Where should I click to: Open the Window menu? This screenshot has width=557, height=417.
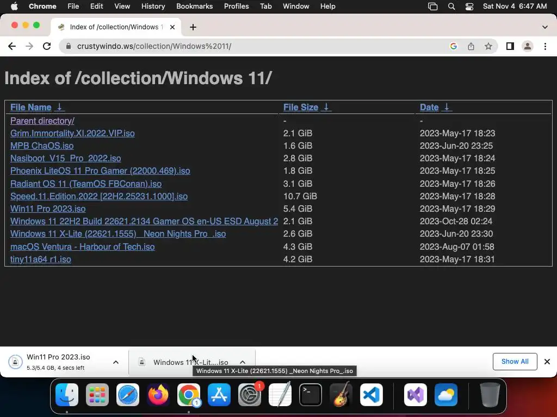(x=296, y=7)
